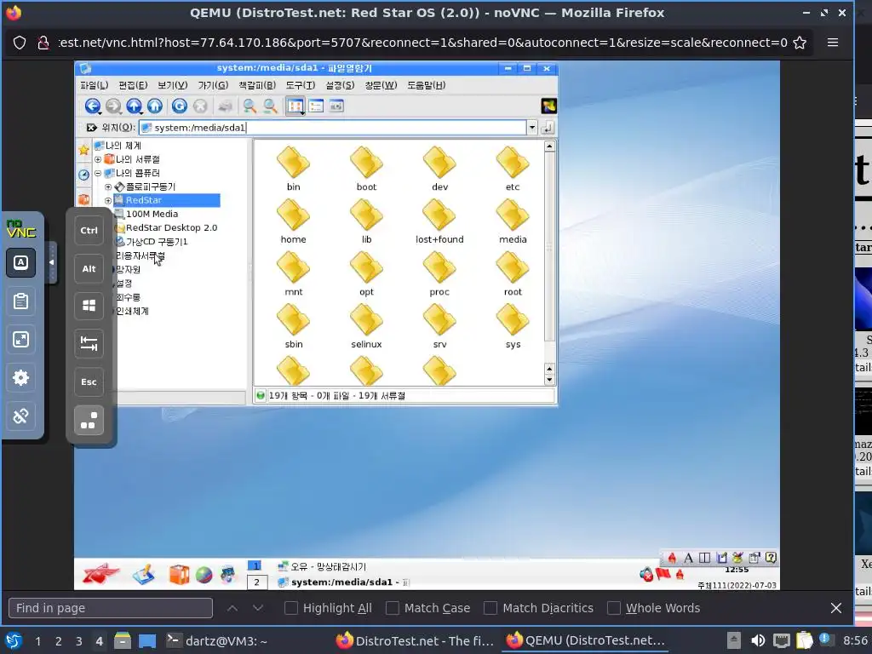Screen dimensions: 872x654
Task: Toggle the noVNC Alt key
Action: [89, 268]
